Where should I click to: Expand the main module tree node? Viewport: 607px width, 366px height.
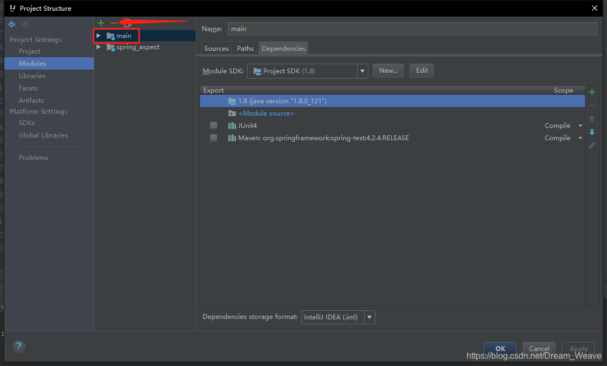(99, 35)
